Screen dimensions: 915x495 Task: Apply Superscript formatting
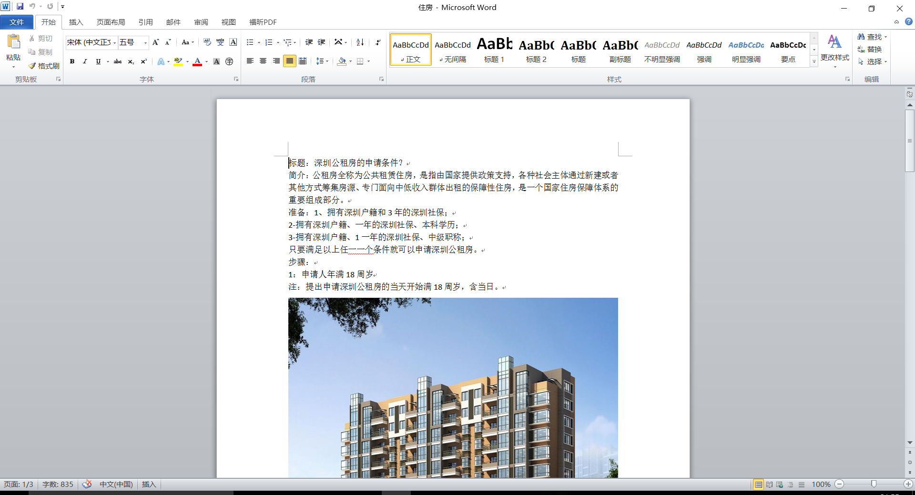143,61
